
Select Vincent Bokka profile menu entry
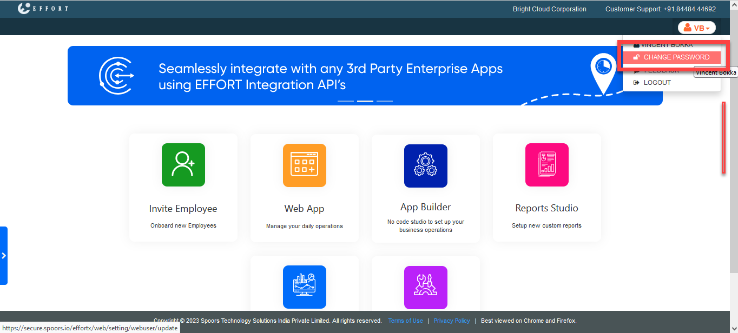(666, 45)
